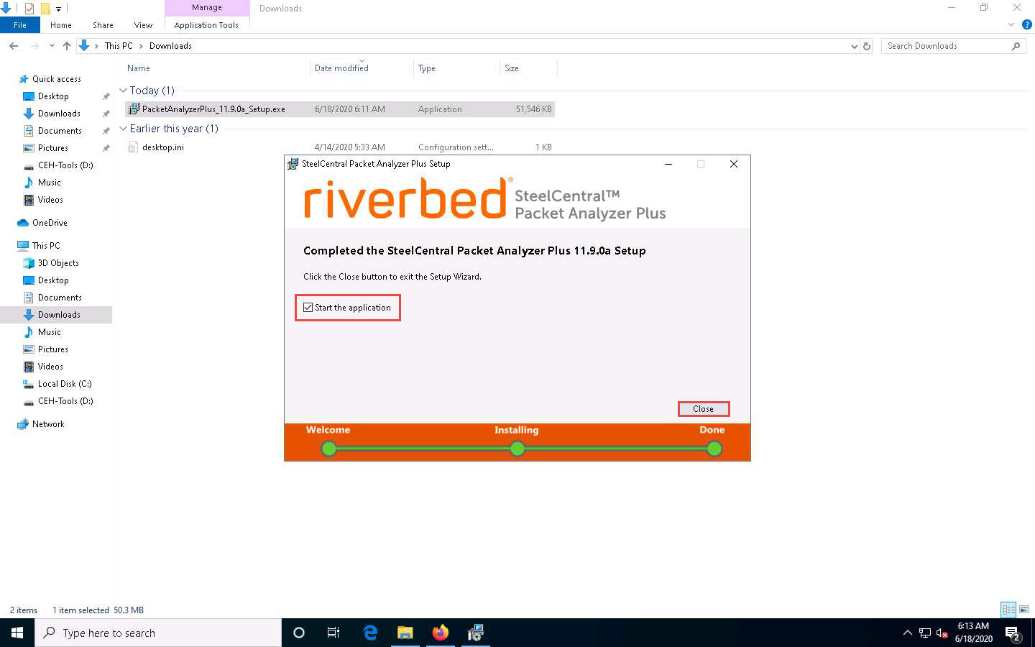The height and width of the screenshot is (647, 1035).
Task: Select This PC in navigation pane
Action: coord(46,246)
